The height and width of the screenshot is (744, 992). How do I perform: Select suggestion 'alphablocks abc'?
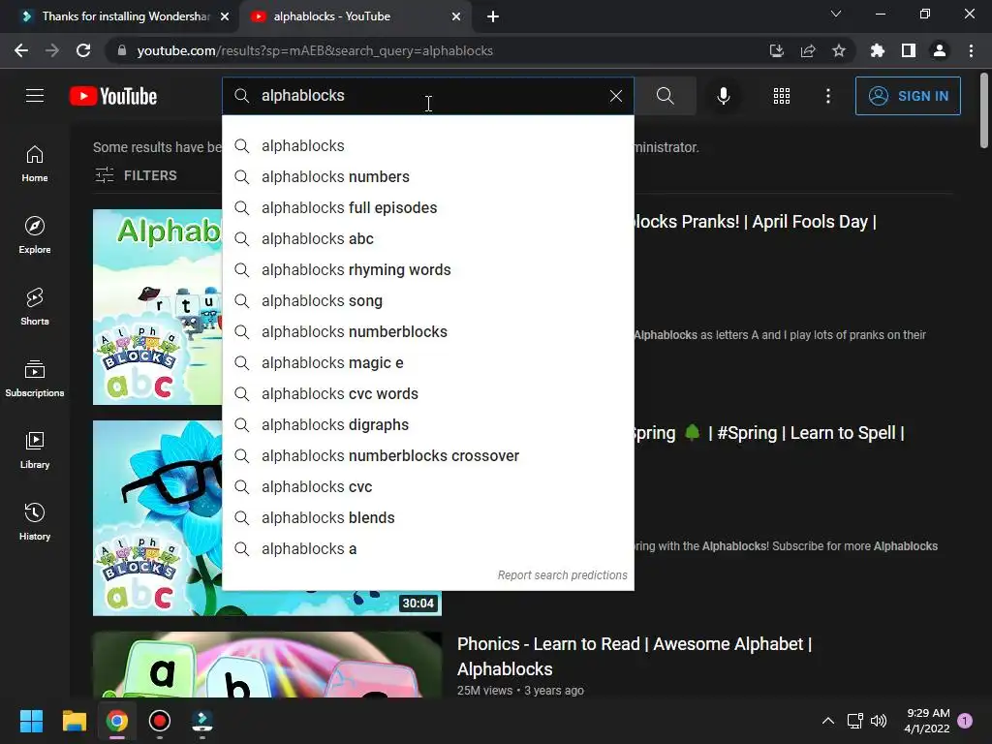[427, 238]
